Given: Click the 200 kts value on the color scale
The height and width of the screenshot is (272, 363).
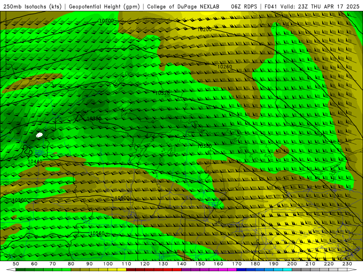Looking at the screenshot, I should tap(292, 264).
